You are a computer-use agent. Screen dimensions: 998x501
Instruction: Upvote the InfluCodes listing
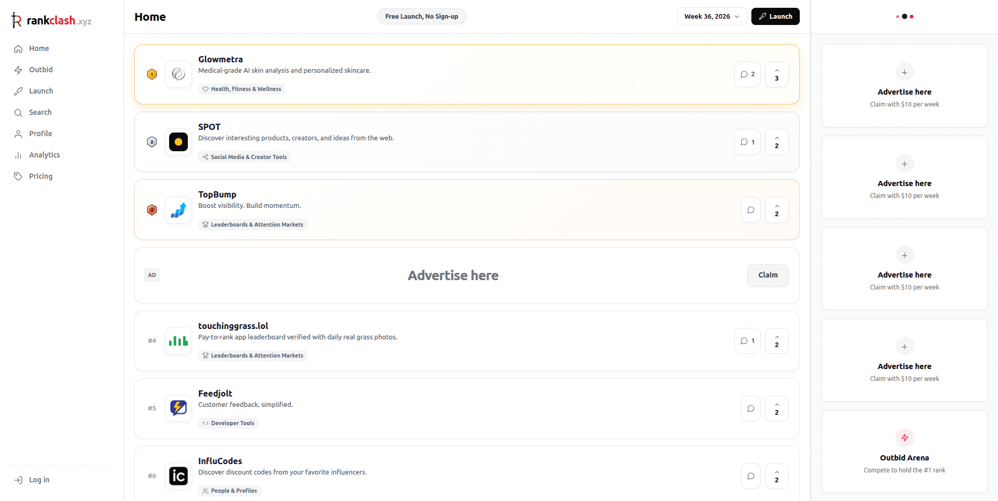pos(777,476)
